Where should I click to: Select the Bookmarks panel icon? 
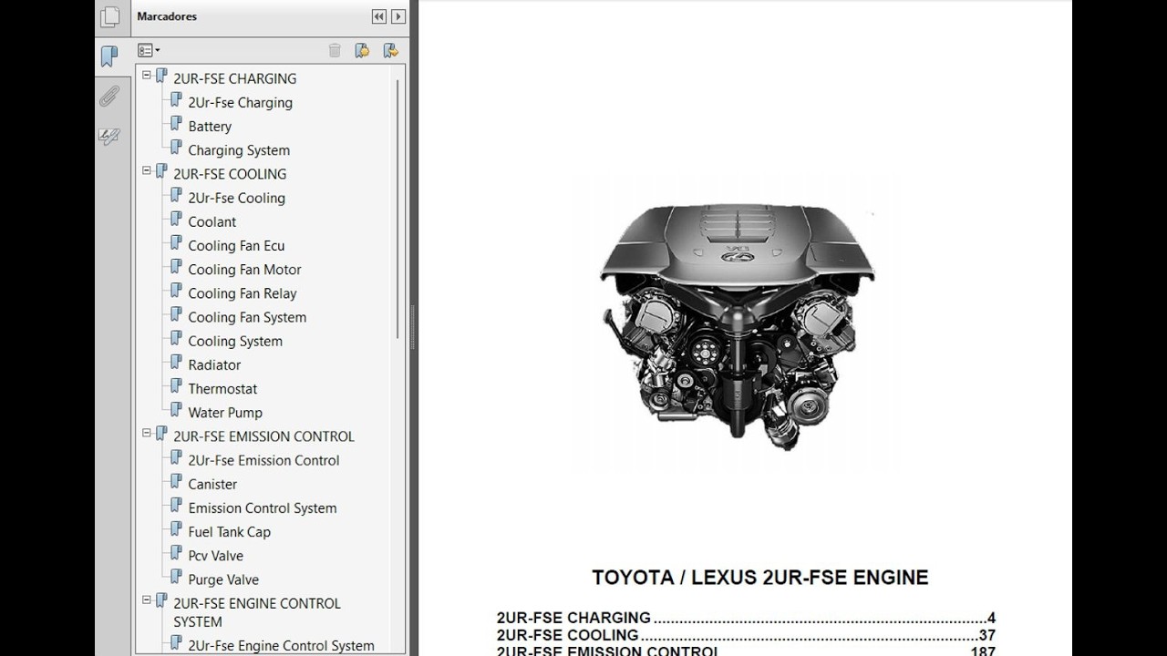coord(109,56)
